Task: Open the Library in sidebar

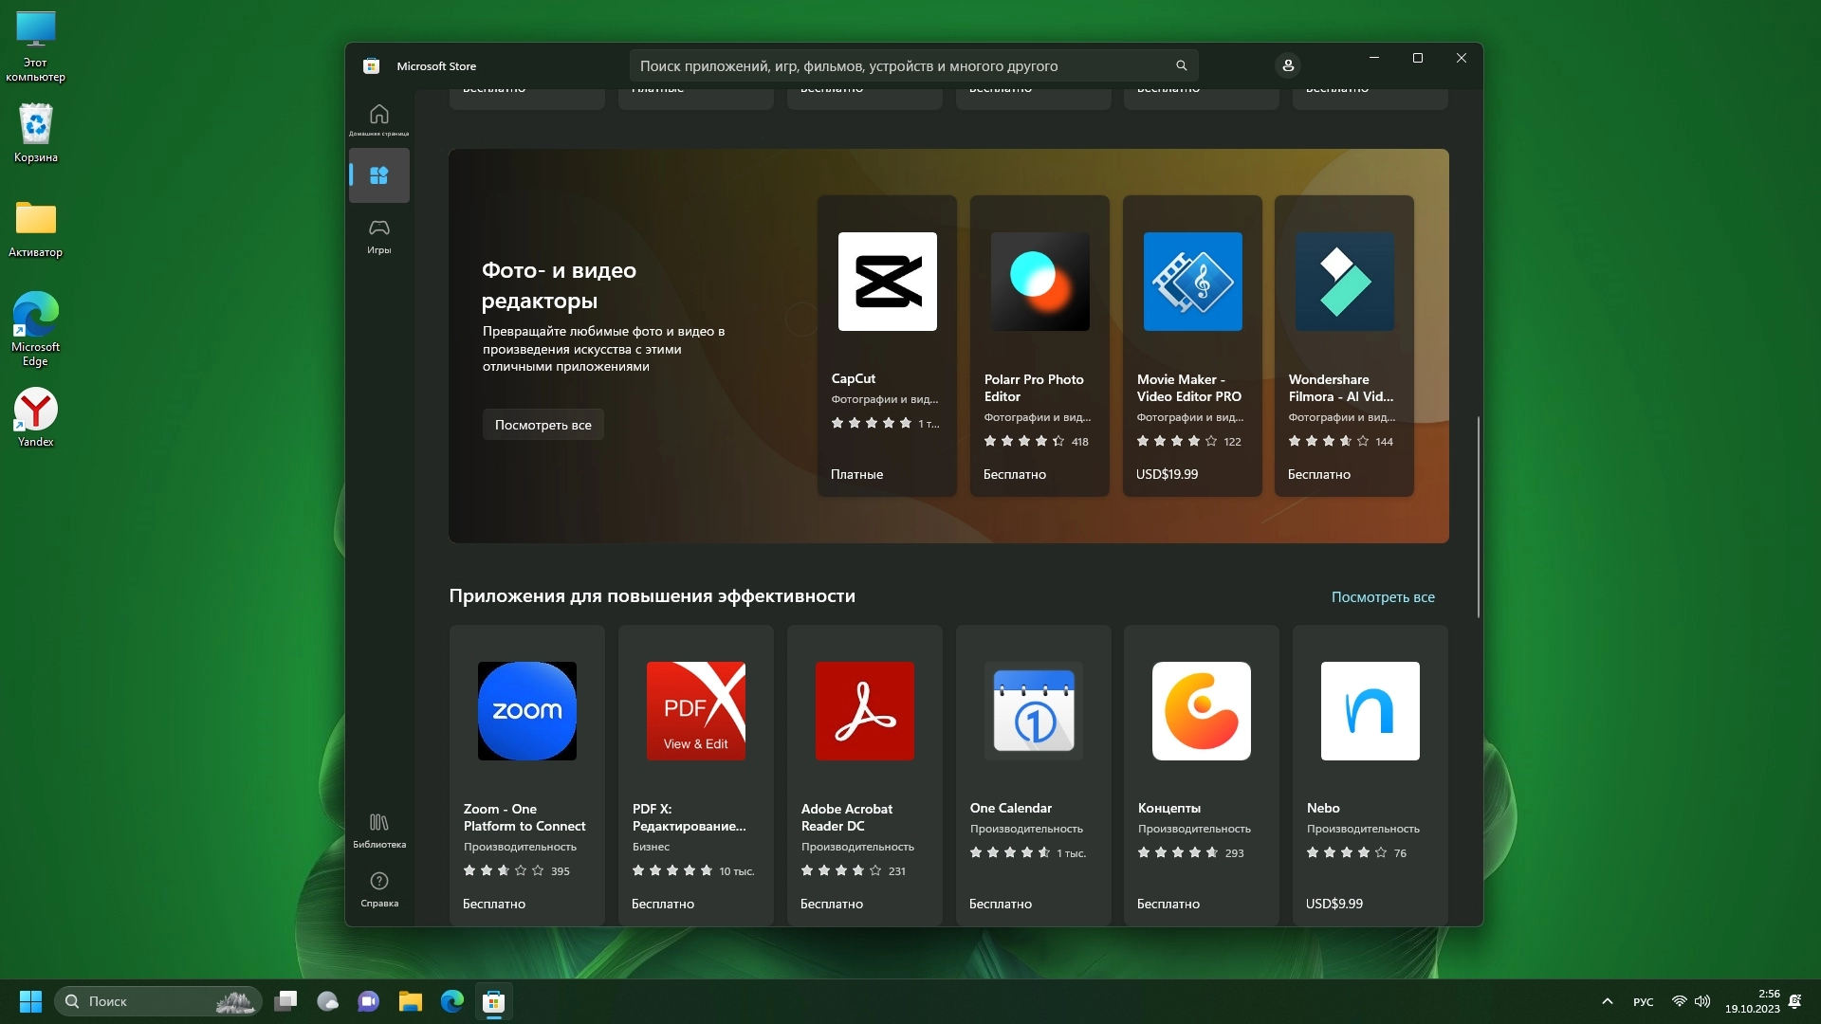Action: pos(378,829)
